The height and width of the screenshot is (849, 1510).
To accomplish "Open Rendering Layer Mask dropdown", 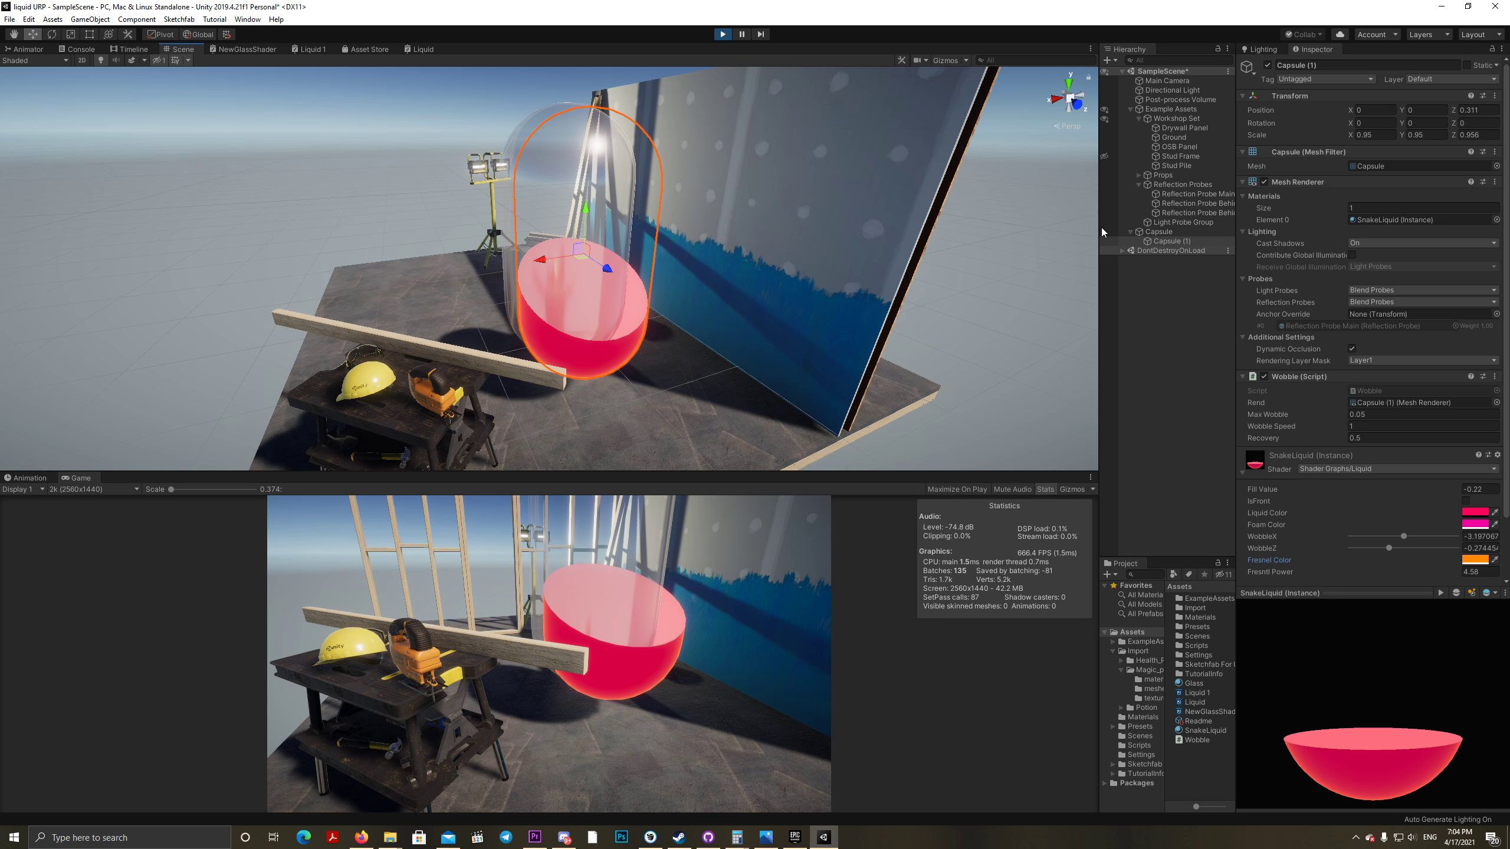I will point(1423,360).
